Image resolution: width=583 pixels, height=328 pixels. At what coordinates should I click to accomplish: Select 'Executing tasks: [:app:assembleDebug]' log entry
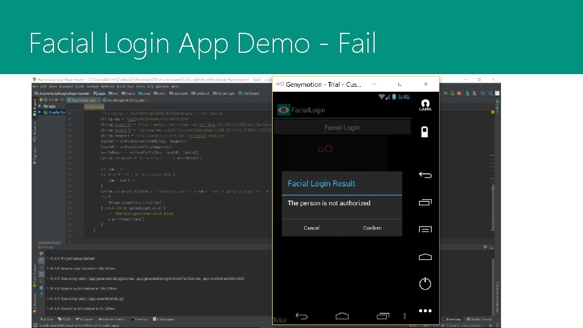[85, 299]
